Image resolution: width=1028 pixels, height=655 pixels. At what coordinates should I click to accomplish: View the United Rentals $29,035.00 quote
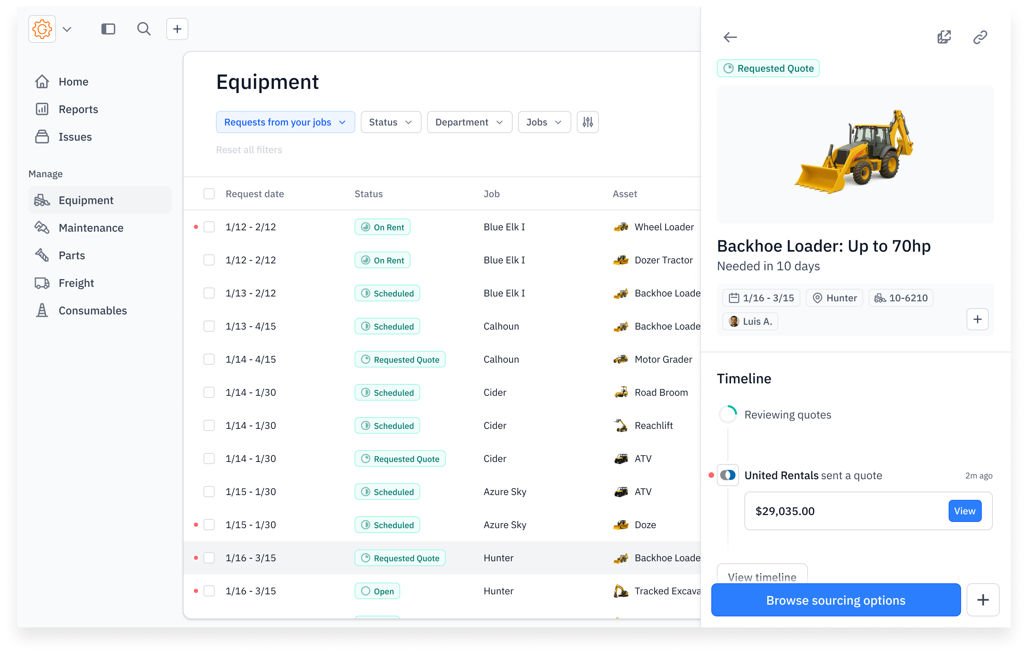click(x=965, y=511)
